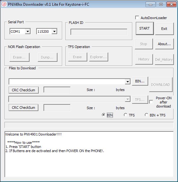Open the TFS Explorer... button
This screenshot has width=178, height=182.
(x=98, y=57)
